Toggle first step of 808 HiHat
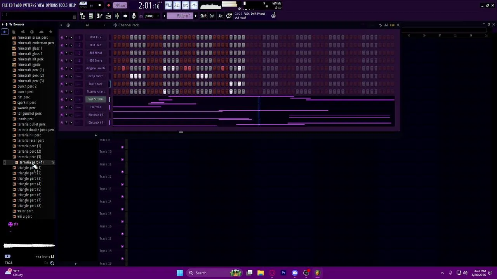 pyautogui.click(x=115, y=53)
